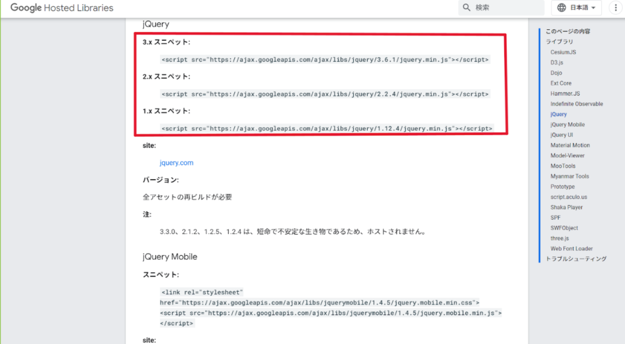Open the three-dot overflow menu

615,7
